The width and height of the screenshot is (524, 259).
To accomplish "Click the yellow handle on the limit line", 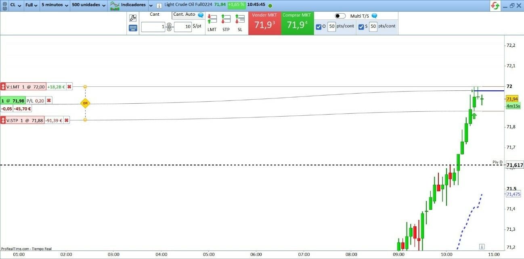I will [85, 87].
